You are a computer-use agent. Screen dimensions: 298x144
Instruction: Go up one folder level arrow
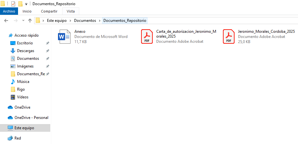[30, 21]
